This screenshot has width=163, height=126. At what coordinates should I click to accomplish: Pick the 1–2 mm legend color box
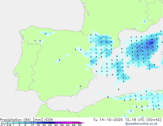point(16,123)
